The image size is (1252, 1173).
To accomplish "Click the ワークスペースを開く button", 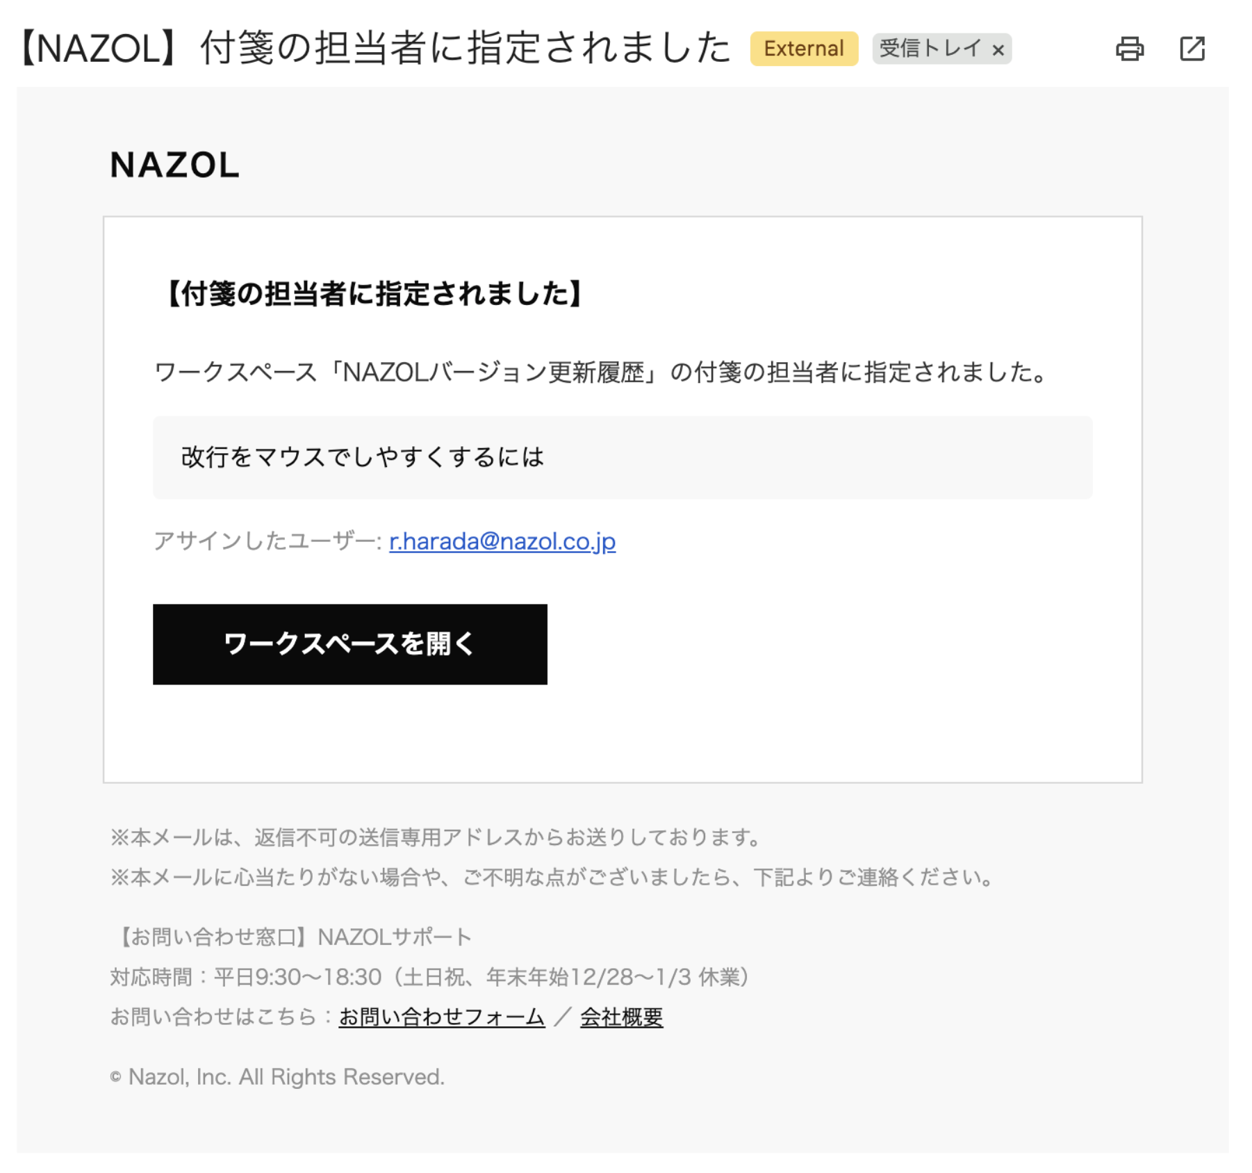I will tap(350, 644).
